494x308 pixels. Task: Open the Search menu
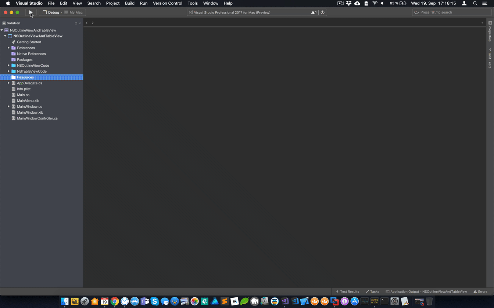click(94, 3)
